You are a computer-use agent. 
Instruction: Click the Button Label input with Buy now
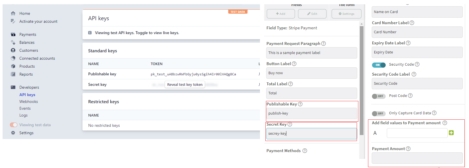click(x=311, y=73)
